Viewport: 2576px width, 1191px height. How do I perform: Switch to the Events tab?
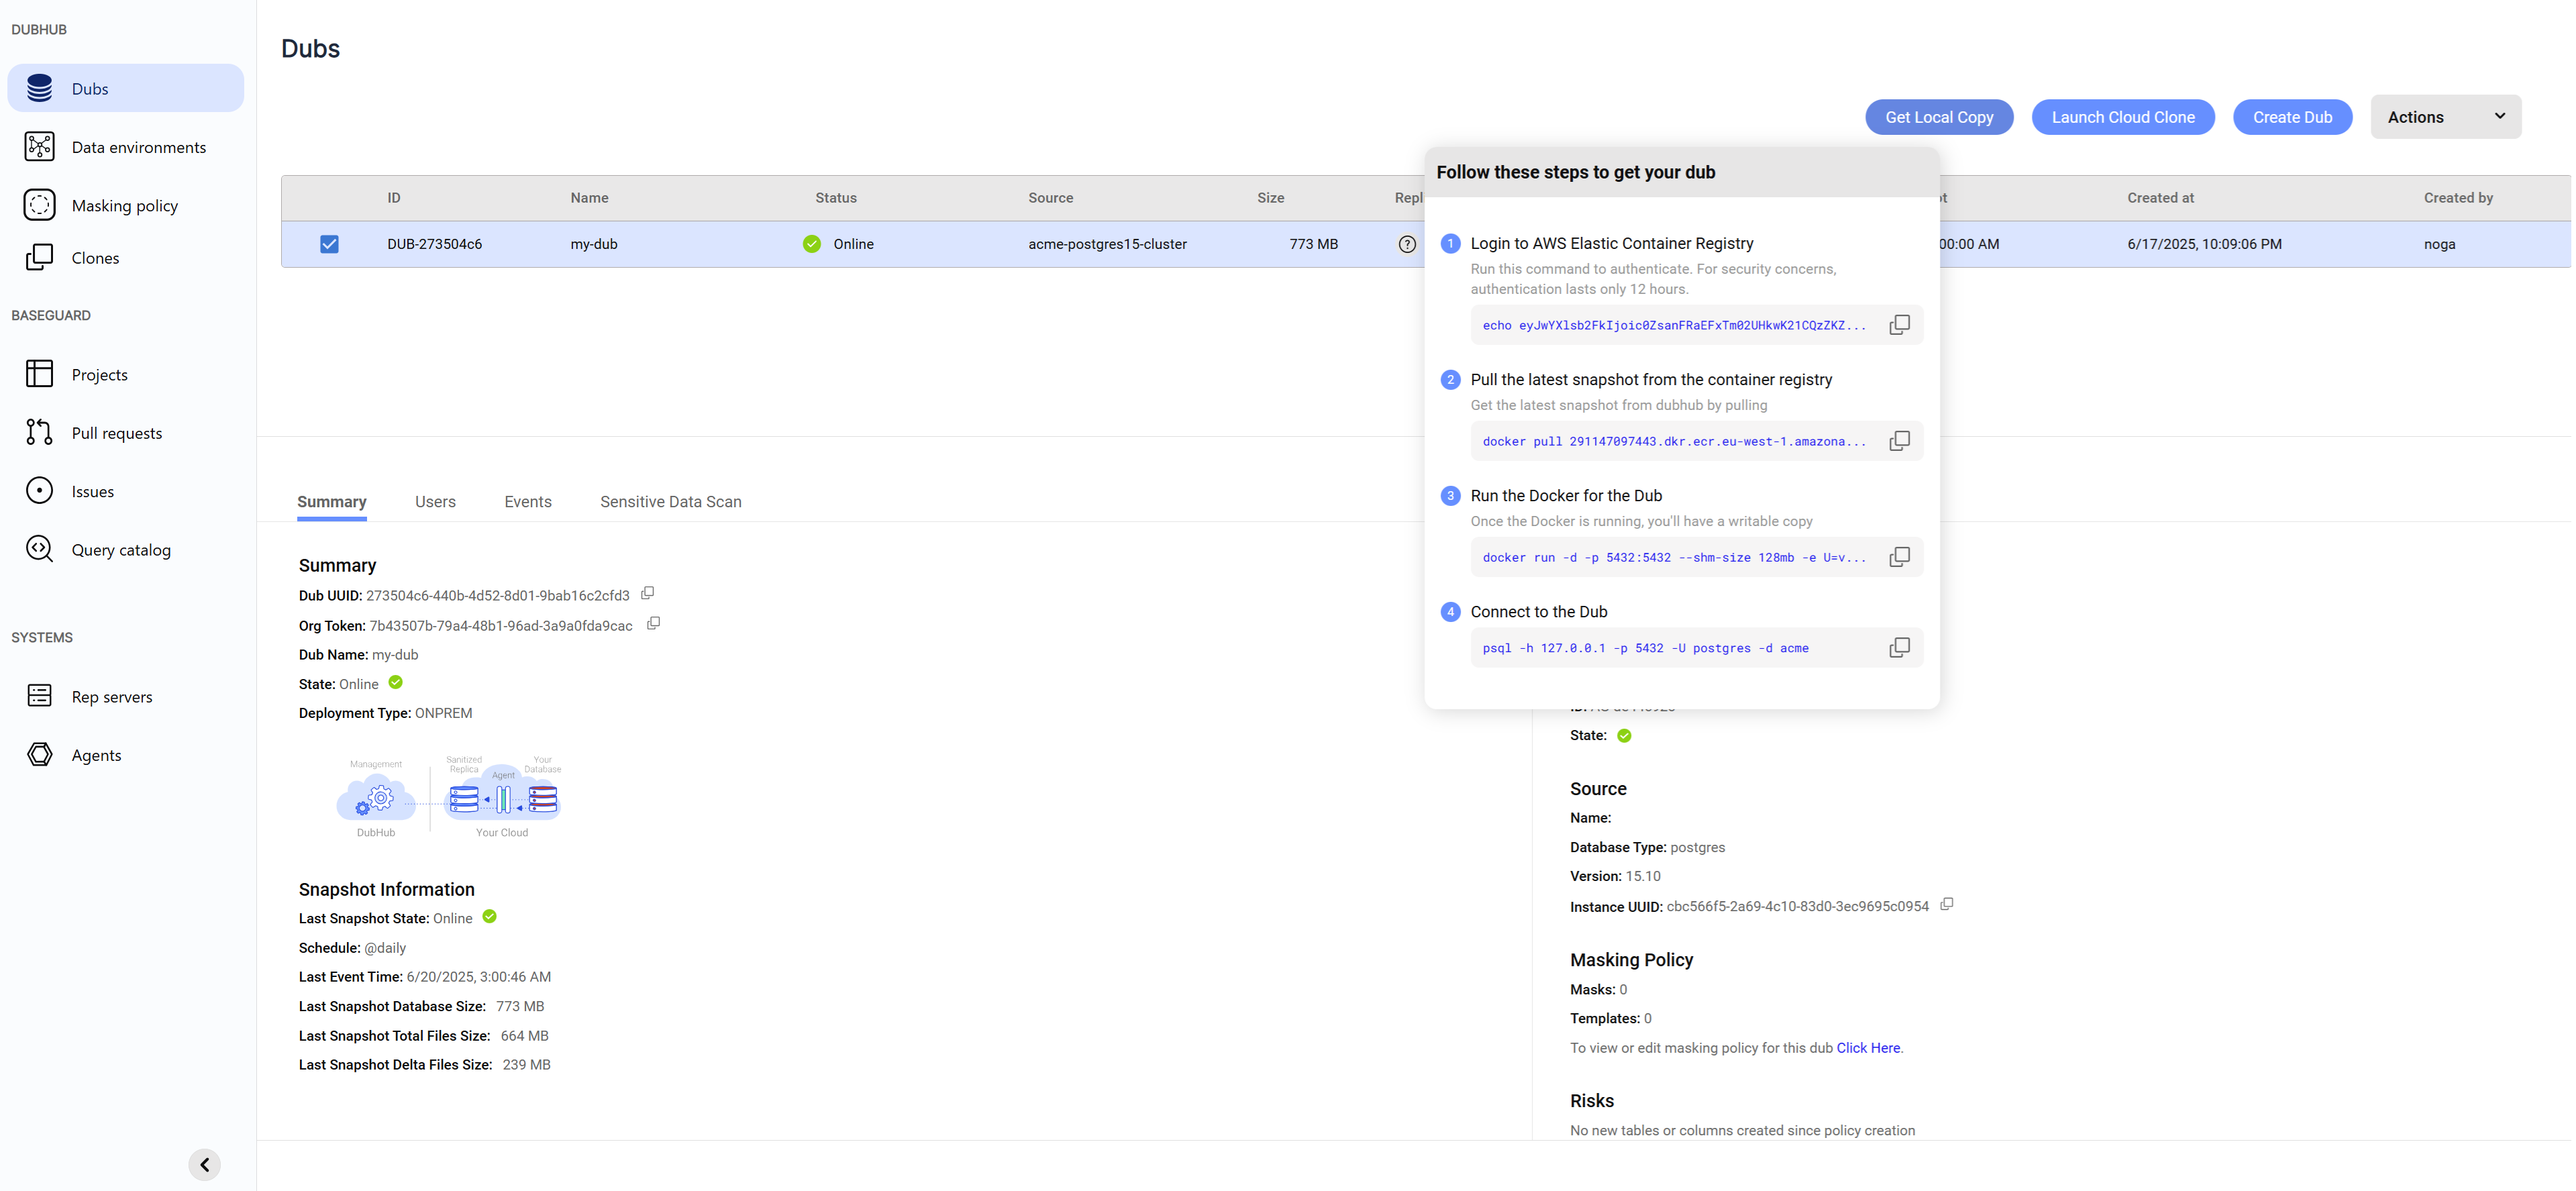tap(527, 502)
